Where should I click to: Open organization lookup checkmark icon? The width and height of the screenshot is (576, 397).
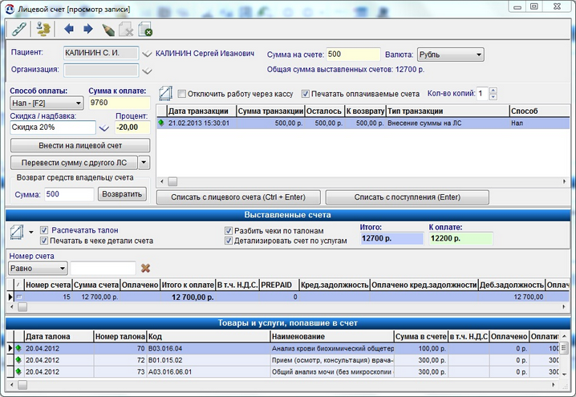(147, 71)
